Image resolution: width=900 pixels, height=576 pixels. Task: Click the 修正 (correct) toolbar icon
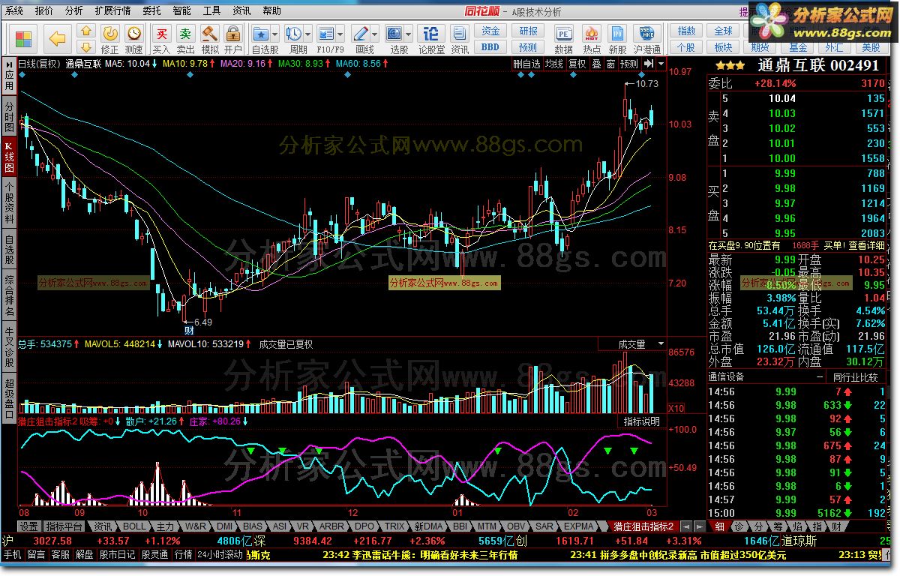point(110,33)
